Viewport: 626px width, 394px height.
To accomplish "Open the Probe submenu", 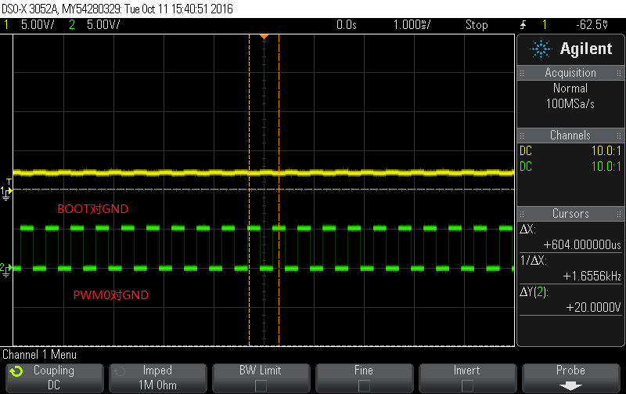I will (570, 378).
